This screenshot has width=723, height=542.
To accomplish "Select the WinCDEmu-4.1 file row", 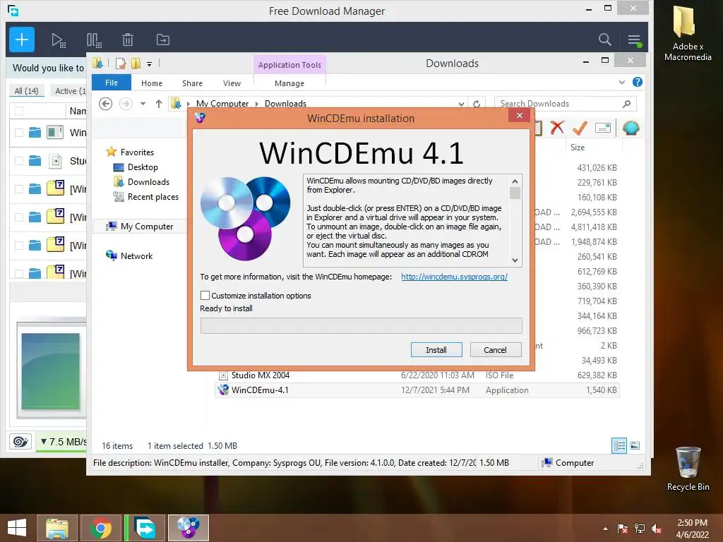I will tap(417, 390).
